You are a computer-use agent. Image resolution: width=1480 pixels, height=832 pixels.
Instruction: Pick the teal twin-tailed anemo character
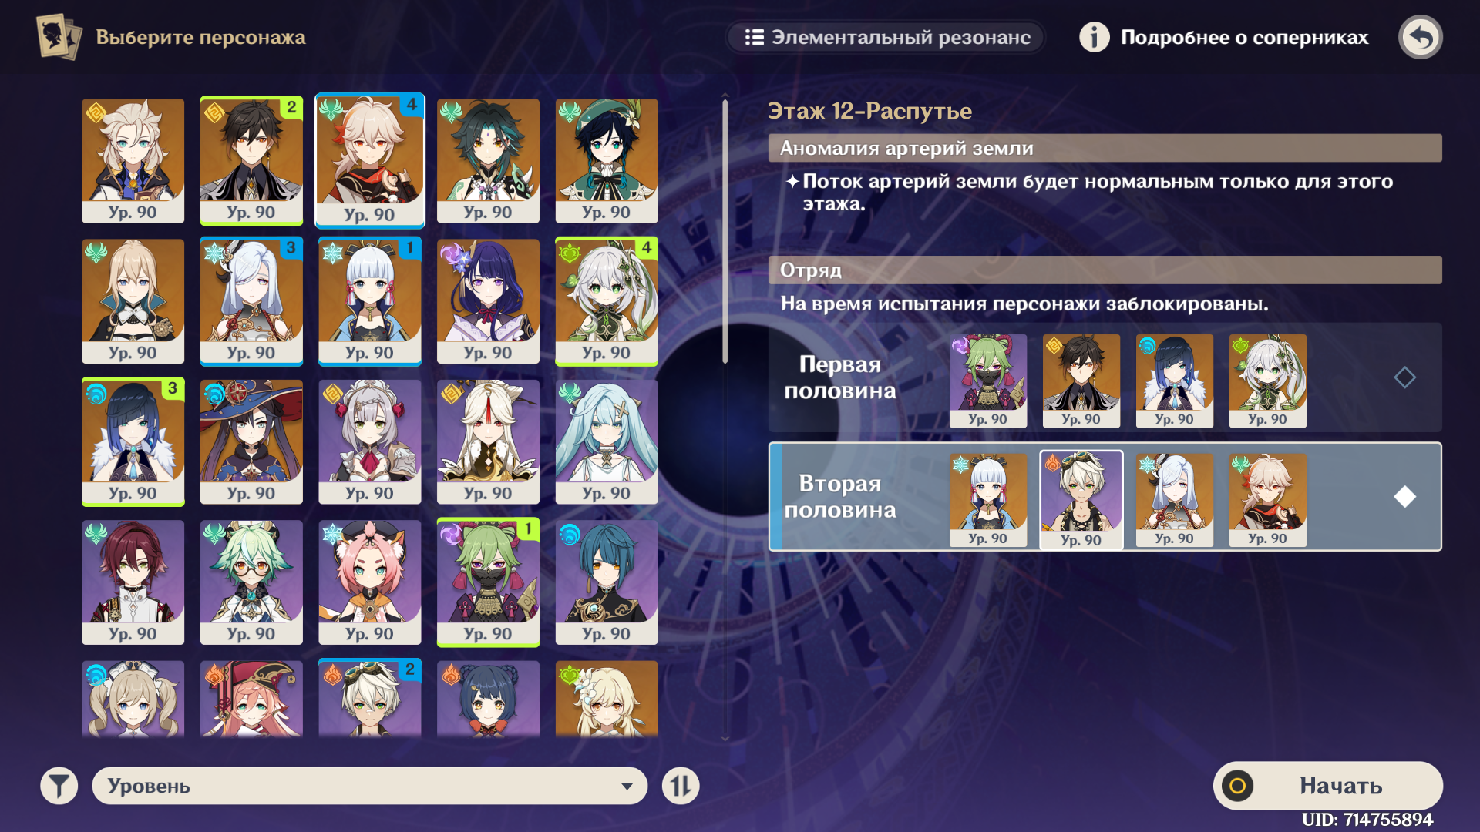point(607,441)
